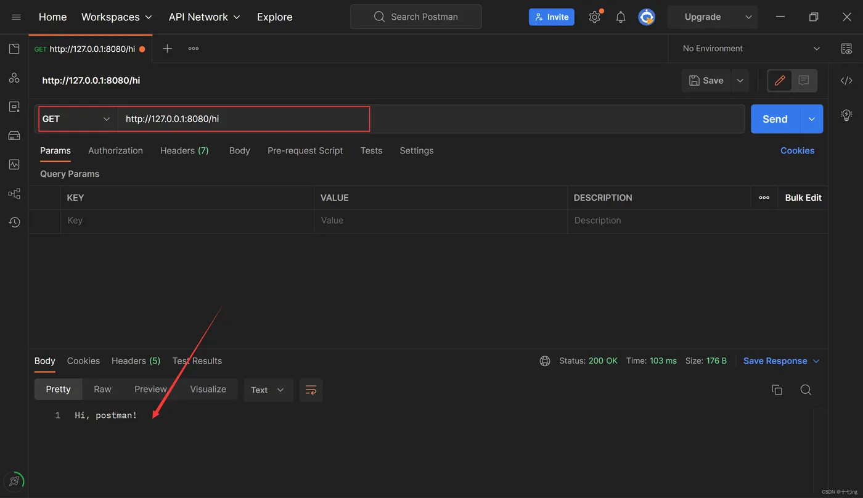Open the Environments sidebar icon
Image resolution: width=863 pixels, height=498 pixels.
coord(14,107)
